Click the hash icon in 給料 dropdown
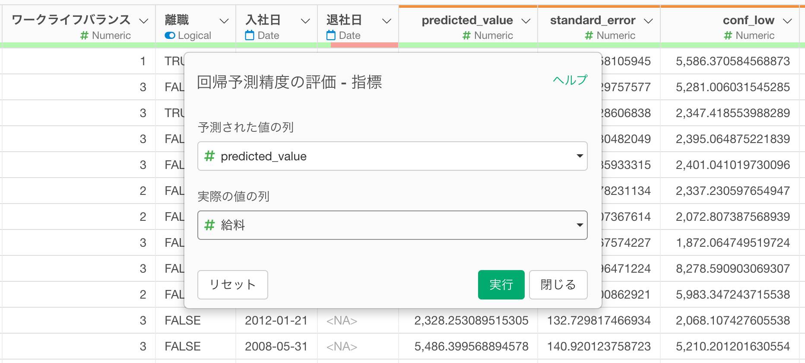 209,225
